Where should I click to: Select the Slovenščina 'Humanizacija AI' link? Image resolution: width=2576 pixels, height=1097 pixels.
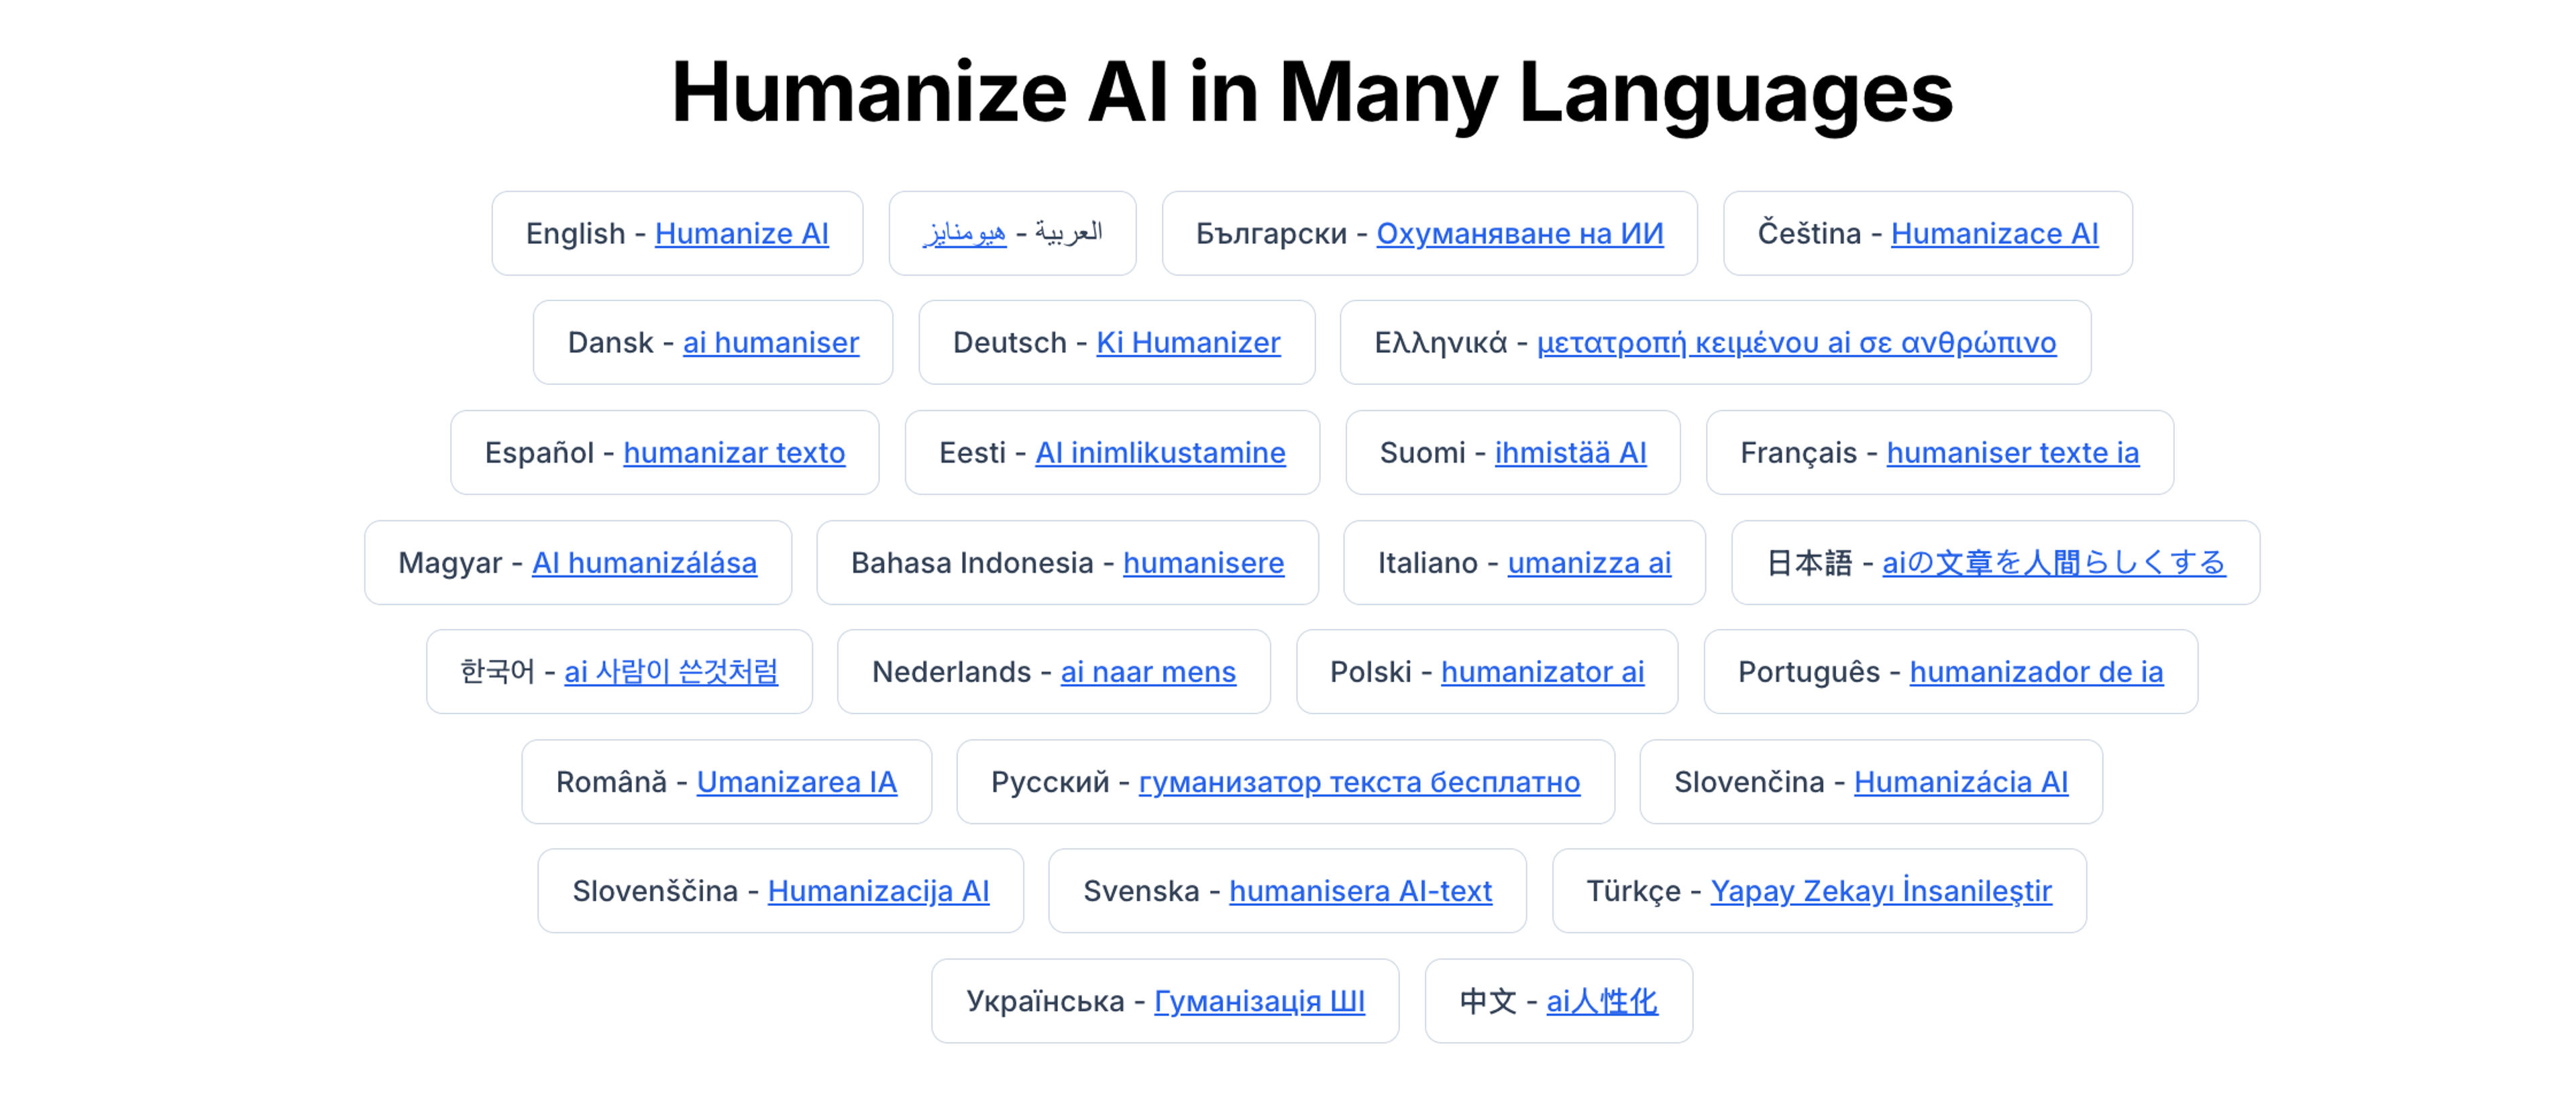coord(878,891)
